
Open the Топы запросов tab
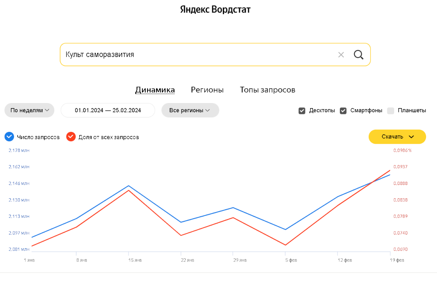(268, 90)
